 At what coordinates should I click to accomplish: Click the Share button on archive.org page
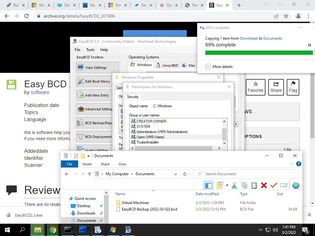(276, 87)
